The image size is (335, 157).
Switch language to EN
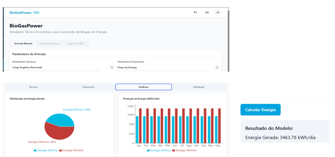pos(207,12)
